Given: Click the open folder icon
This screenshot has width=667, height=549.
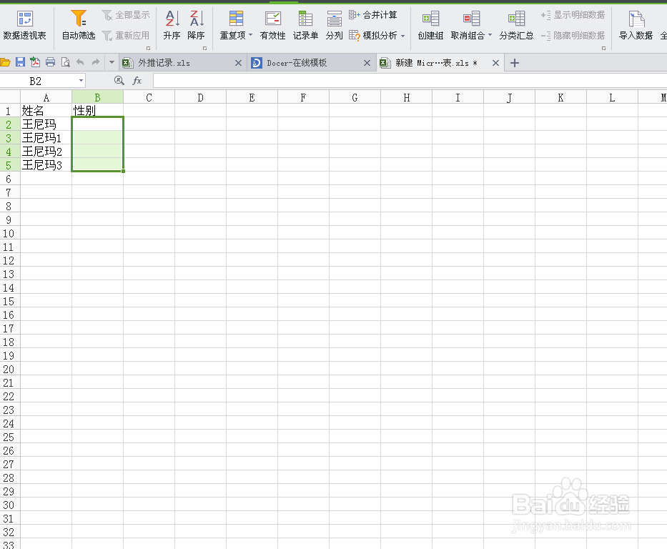Looking at the screenshot, I should tap(5, 62).
